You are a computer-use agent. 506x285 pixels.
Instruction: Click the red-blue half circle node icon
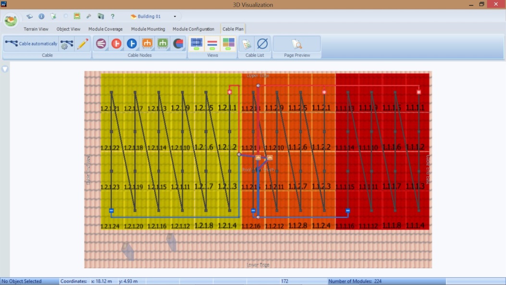pyautogui.click(x=178, y=44)
